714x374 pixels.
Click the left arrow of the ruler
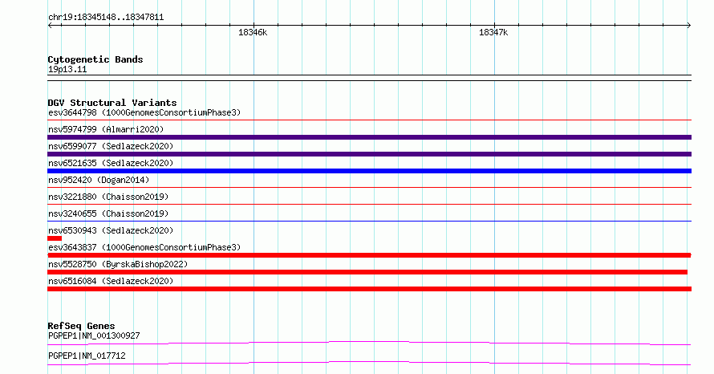(x=50, y=26)
